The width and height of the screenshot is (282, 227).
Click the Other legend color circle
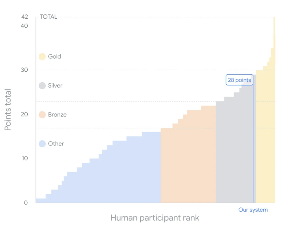[x=42, y=144]
